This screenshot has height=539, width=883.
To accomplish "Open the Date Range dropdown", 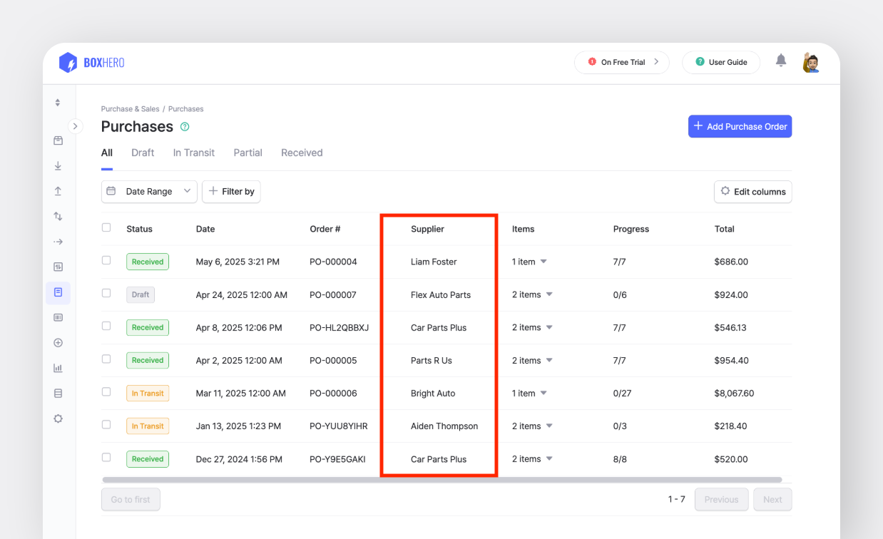I will coord(149,191).
